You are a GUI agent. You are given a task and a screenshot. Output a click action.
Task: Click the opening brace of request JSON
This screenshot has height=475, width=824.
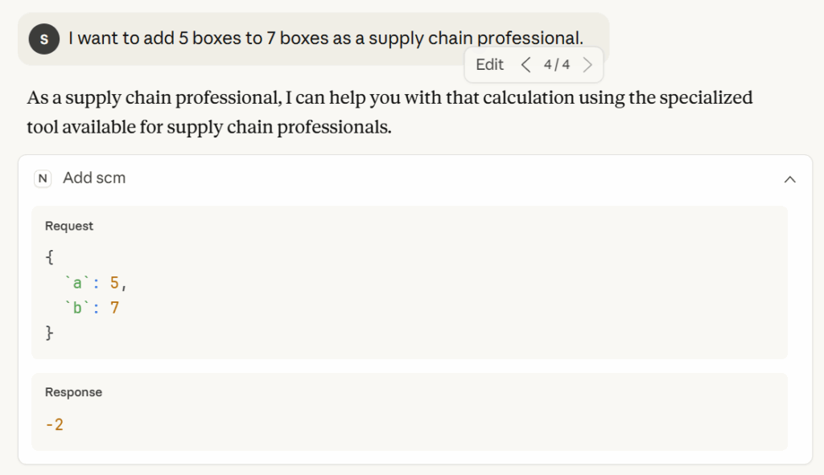(49, 259)
